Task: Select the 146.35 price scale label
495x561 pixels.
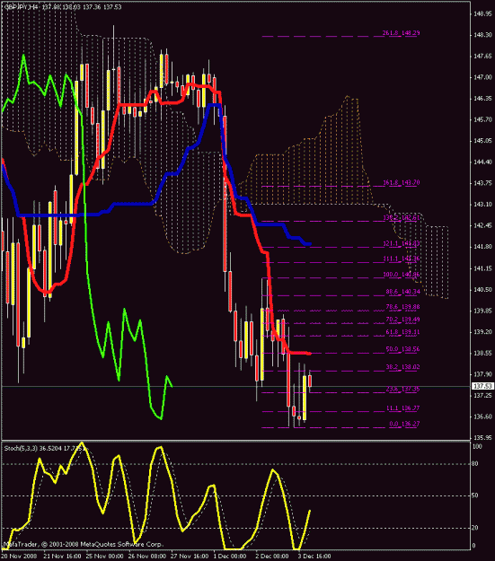Action: pyautogui.click(x=482, y=98)
